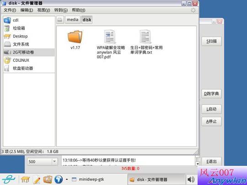
Task: Open the 视图(V) menu
Action: point(43,10)
